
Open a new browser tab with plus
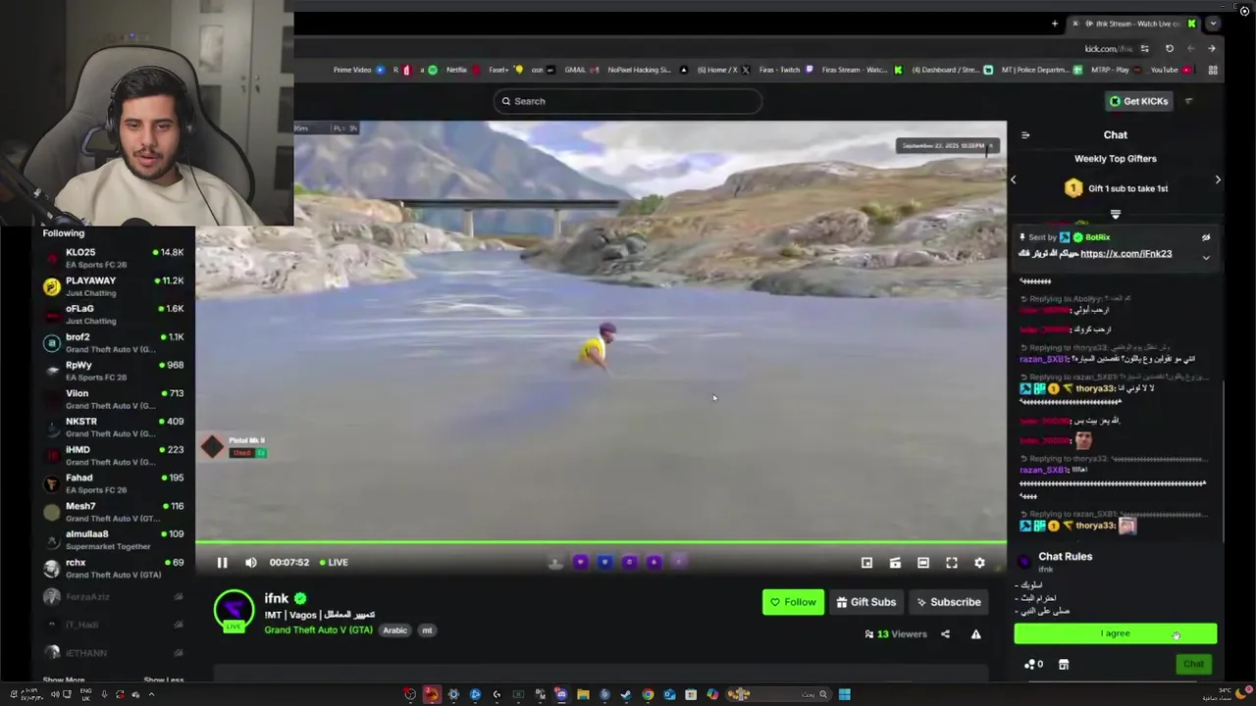coord(1055,24)
